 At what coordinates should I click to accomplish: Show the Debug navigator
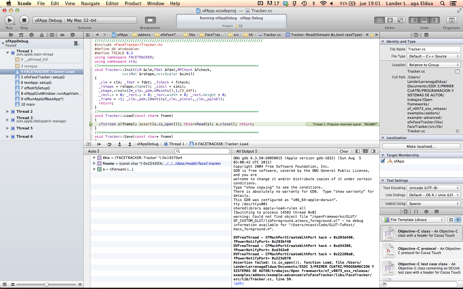(x=52, y=35)
